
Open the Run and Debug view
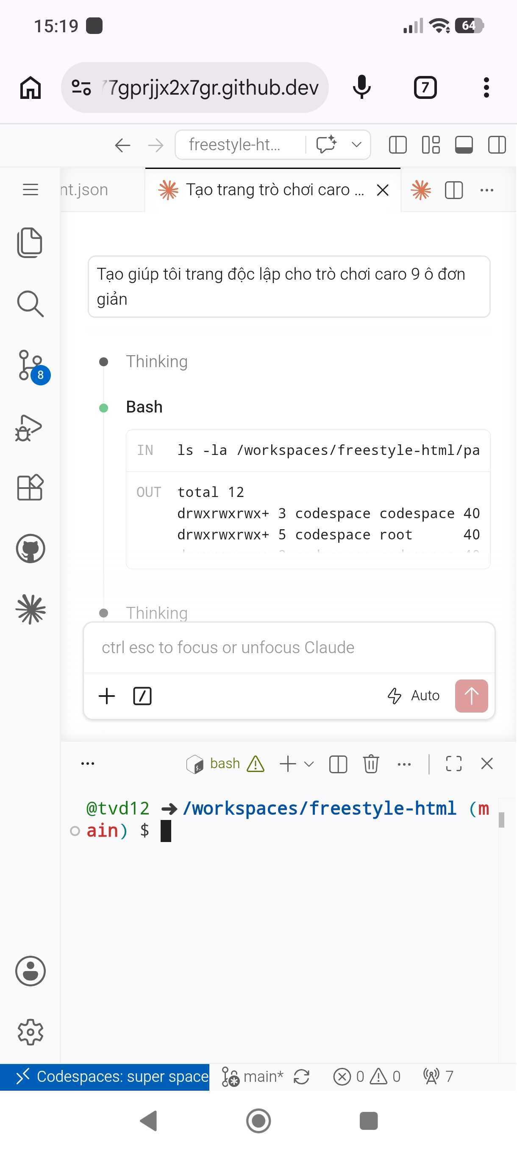pyautogui.click(x=28, y=428)
